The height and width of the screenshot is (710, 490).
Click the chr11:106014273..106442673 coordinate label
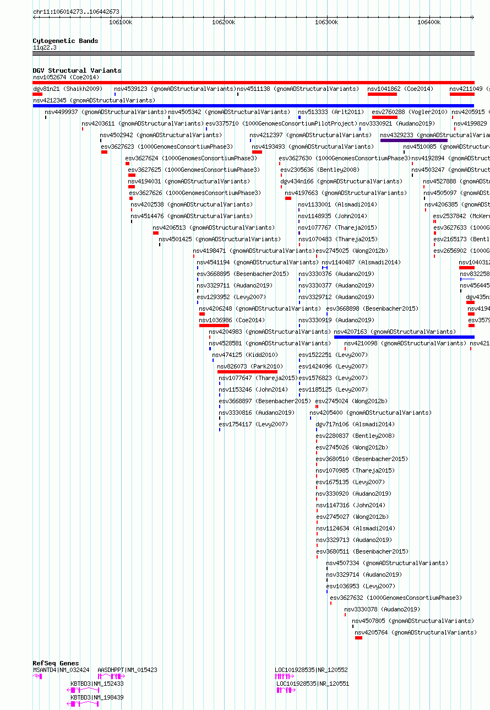pos(76,12)
